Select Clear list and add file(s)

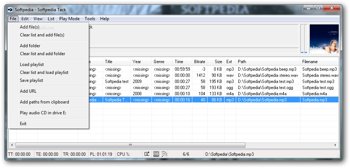tap(48, 35)
